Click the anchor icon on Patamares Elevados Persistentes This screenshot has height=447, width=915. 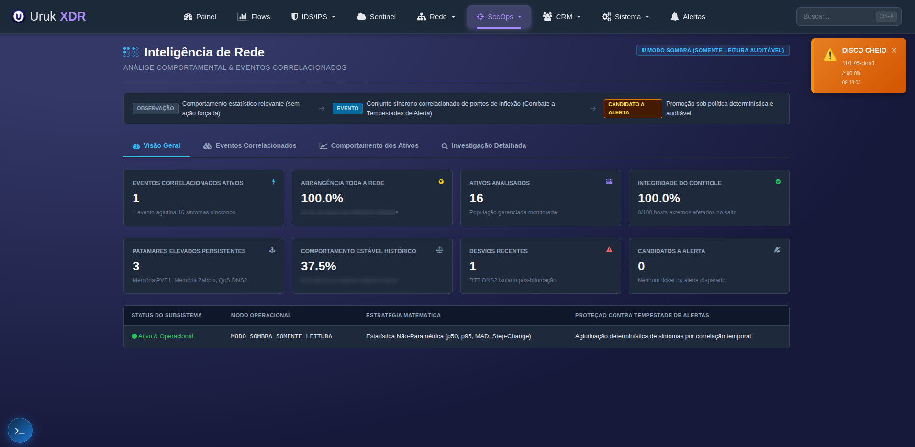pyautogui.click(x=272, y=250)
